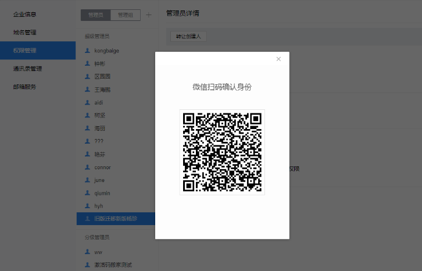
Task: Click the 微信扫码确认身份 dialog title
Action: click(222, 87)
